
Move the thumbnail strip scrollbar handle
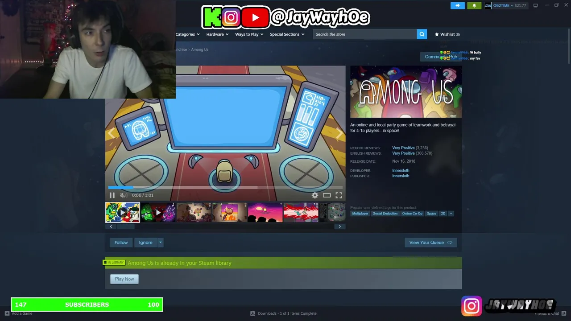[126, 226]
